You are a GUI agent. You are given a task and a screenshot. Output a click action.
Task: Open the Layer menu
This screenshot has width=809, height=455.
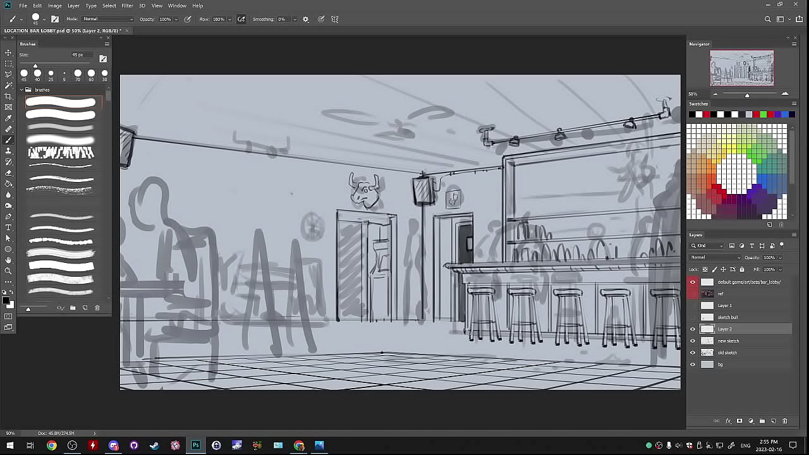tap(73, 6)
